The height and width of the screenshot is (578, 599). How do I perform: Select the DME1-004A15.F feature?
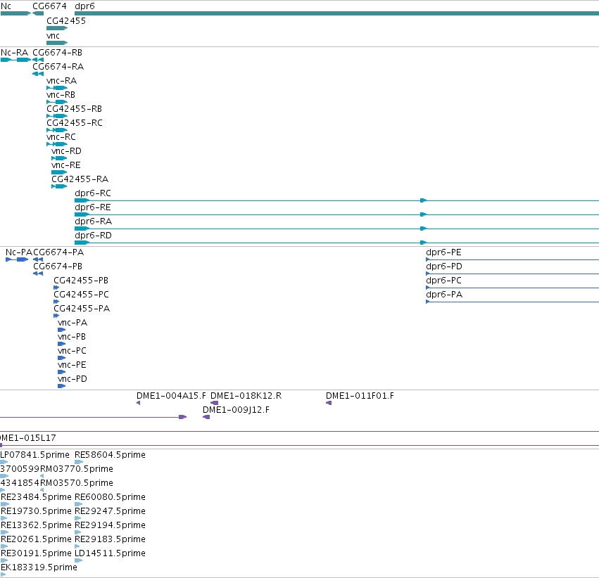click(x=138, y=403)
